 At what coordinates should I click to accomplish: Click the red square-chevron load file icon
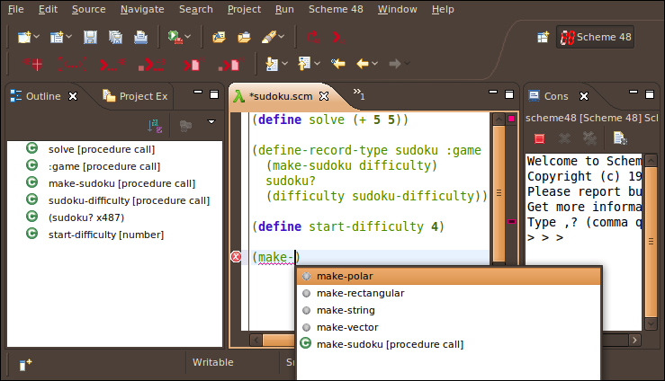click(231, 64)
